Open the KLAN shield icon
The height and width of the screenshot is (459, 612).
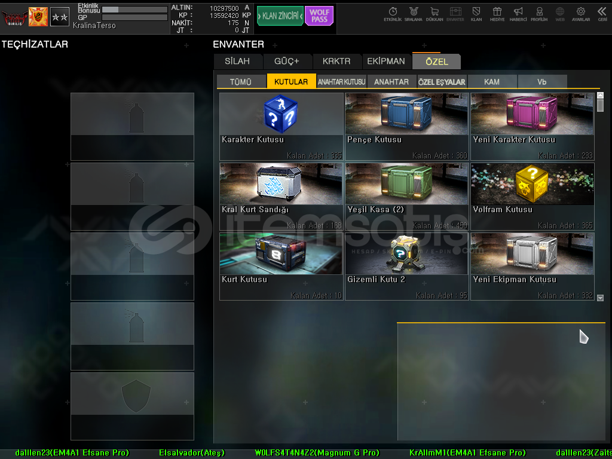476,14
